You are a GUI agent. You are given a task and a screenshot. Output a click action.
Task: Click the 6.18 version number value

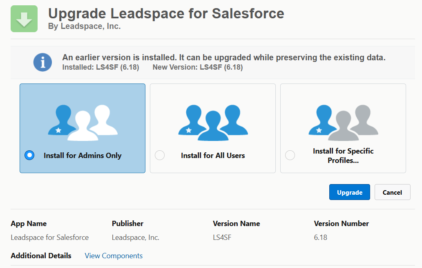tap(321, 237)
